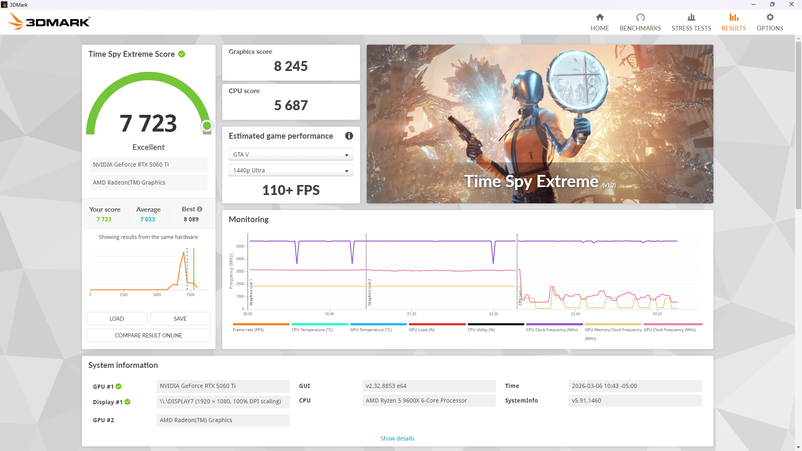Click the green check next to Display #1
Image resolution: width=802 pixels, height=451 pixels.
pyautogui.click(x=127, y=402)
